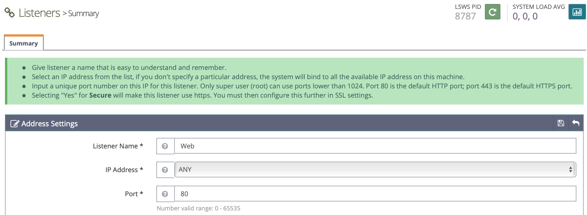Click the green graceful restart button
587x215 pixels.
pos(492,12)
